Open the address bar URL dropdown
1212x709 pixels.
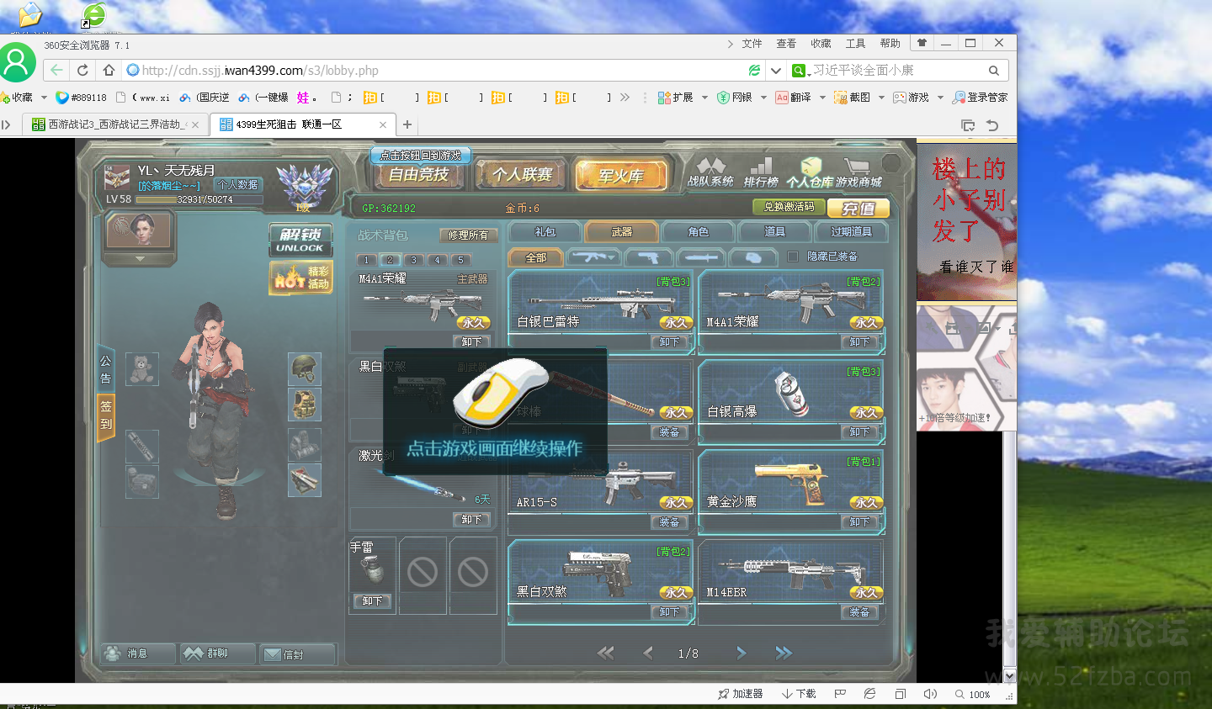click(776, 71)
